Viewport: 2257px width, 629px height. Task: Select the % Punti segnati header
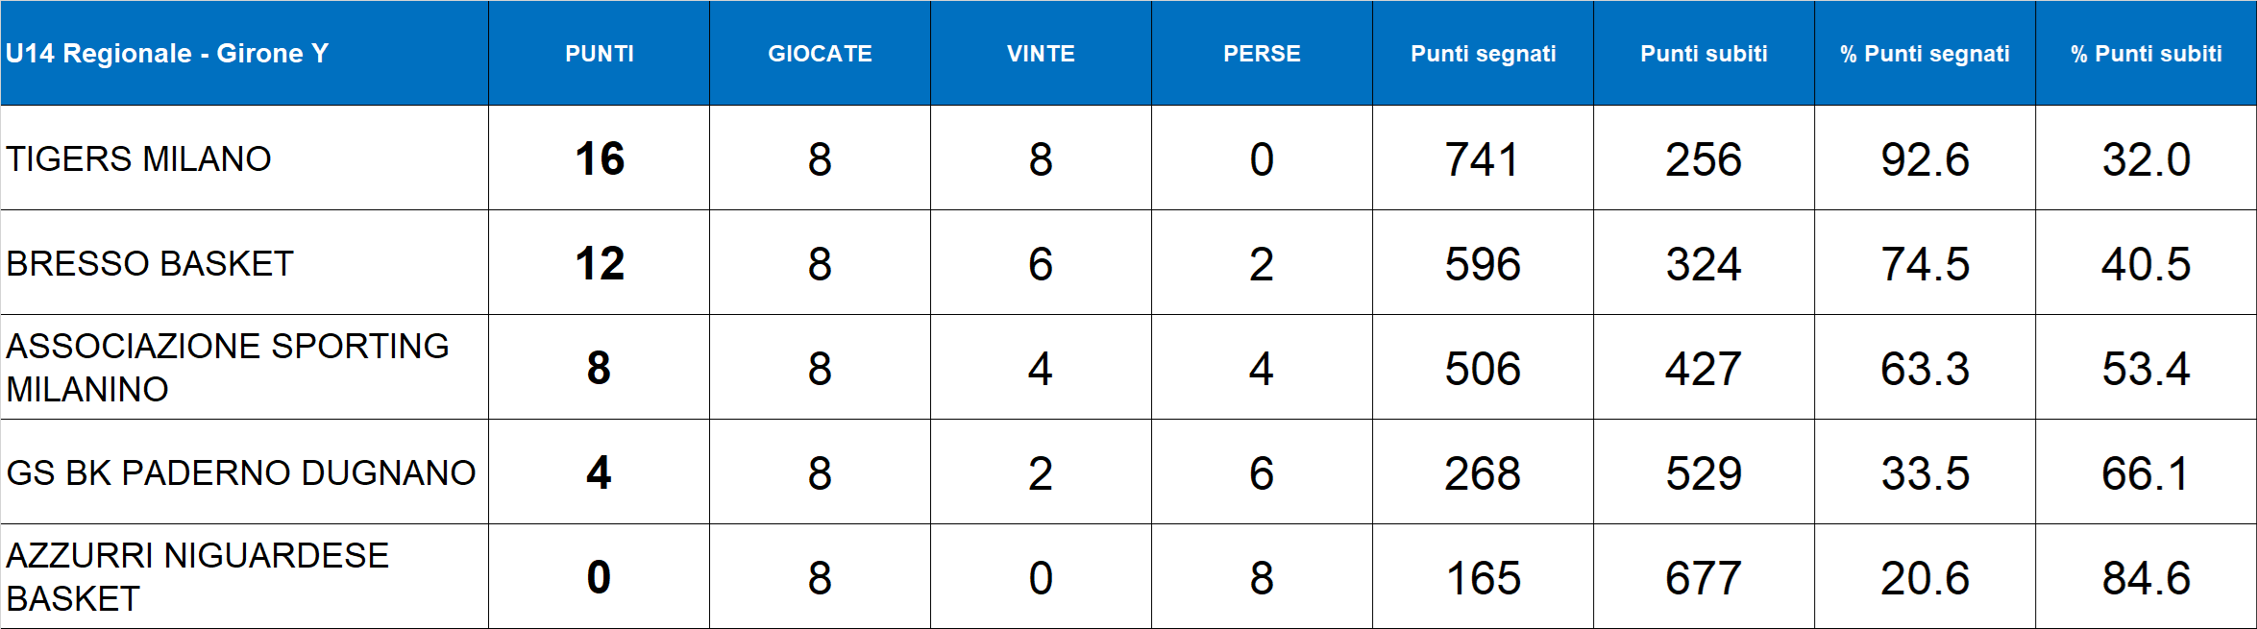(1925, 54)
